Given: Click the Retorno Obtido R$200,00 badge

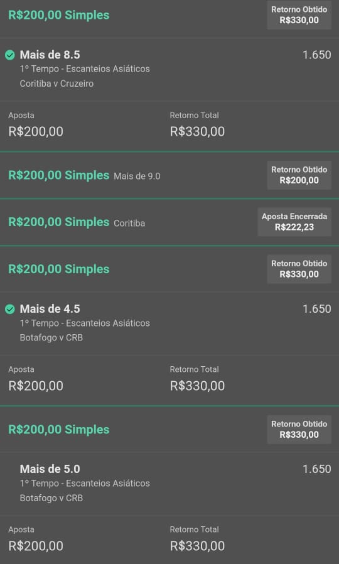Looking at the screenshot, I should 299,175.
